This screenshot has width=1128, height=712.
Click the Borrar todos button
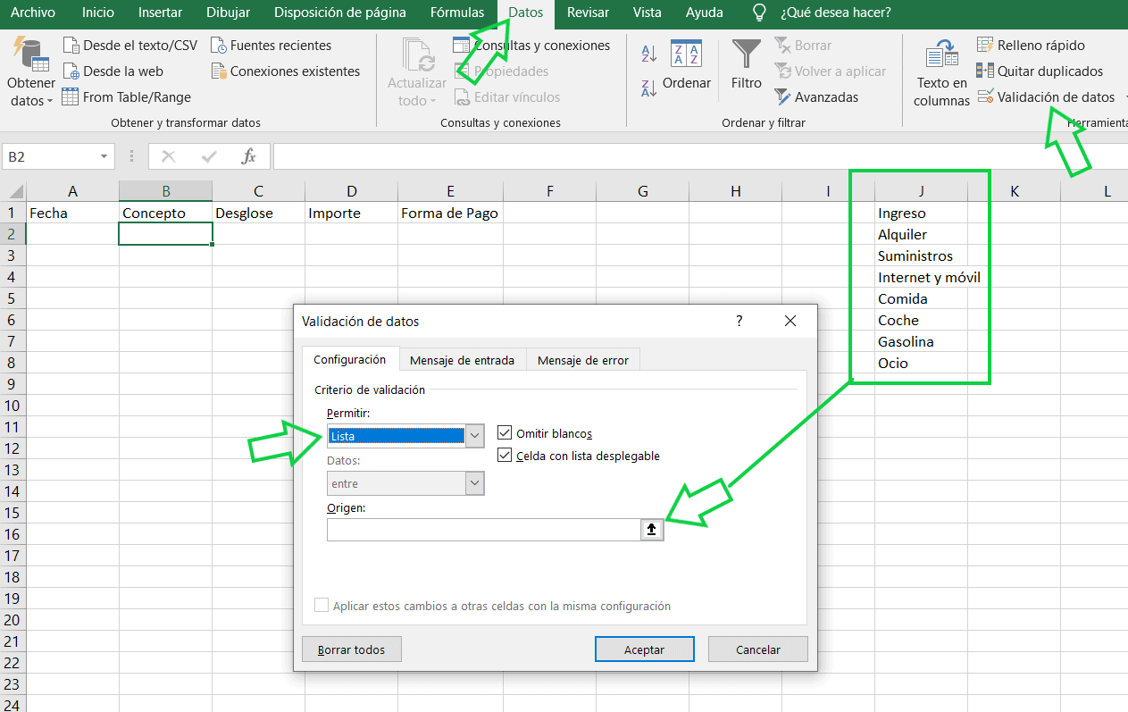point(352,649)
